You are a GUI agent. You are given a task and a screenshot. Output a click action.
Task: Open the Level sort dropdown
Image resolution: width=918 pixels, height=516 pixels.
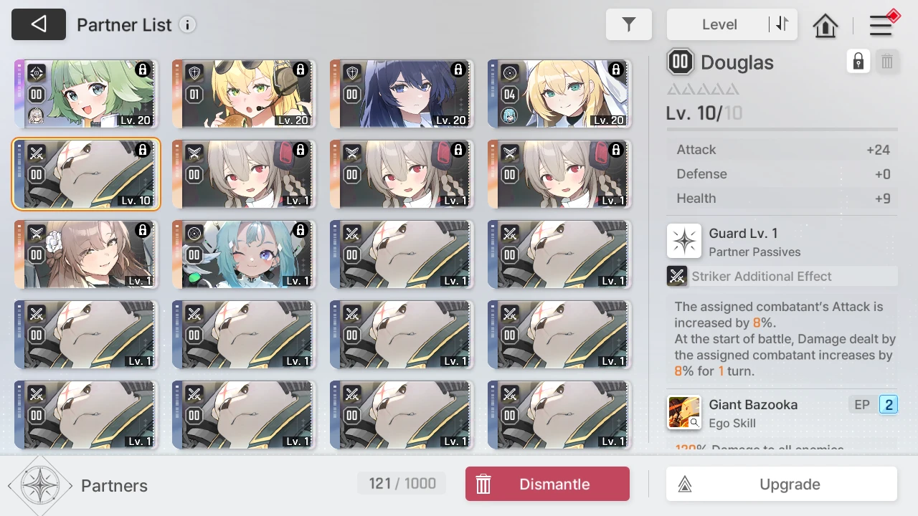(x=719, y=24)
